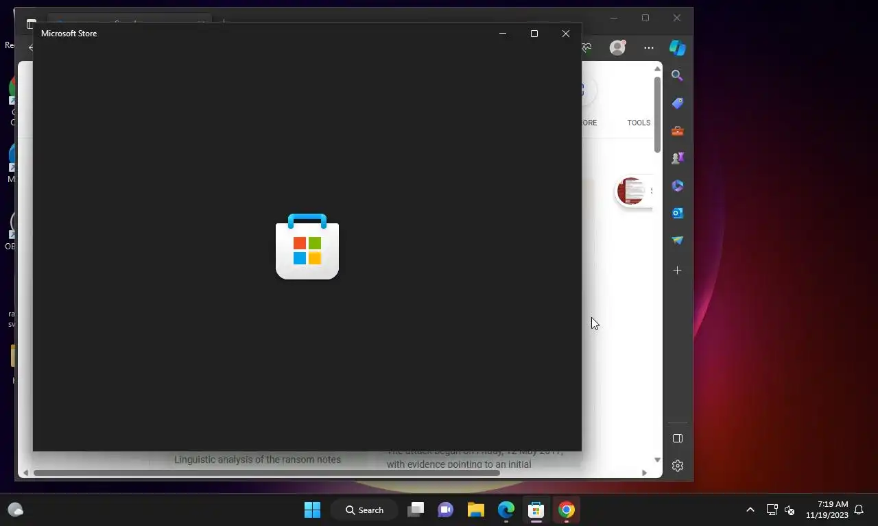878x526 pixels.
Task: Open Outlook in Edge sidebar
Action: 677,213
